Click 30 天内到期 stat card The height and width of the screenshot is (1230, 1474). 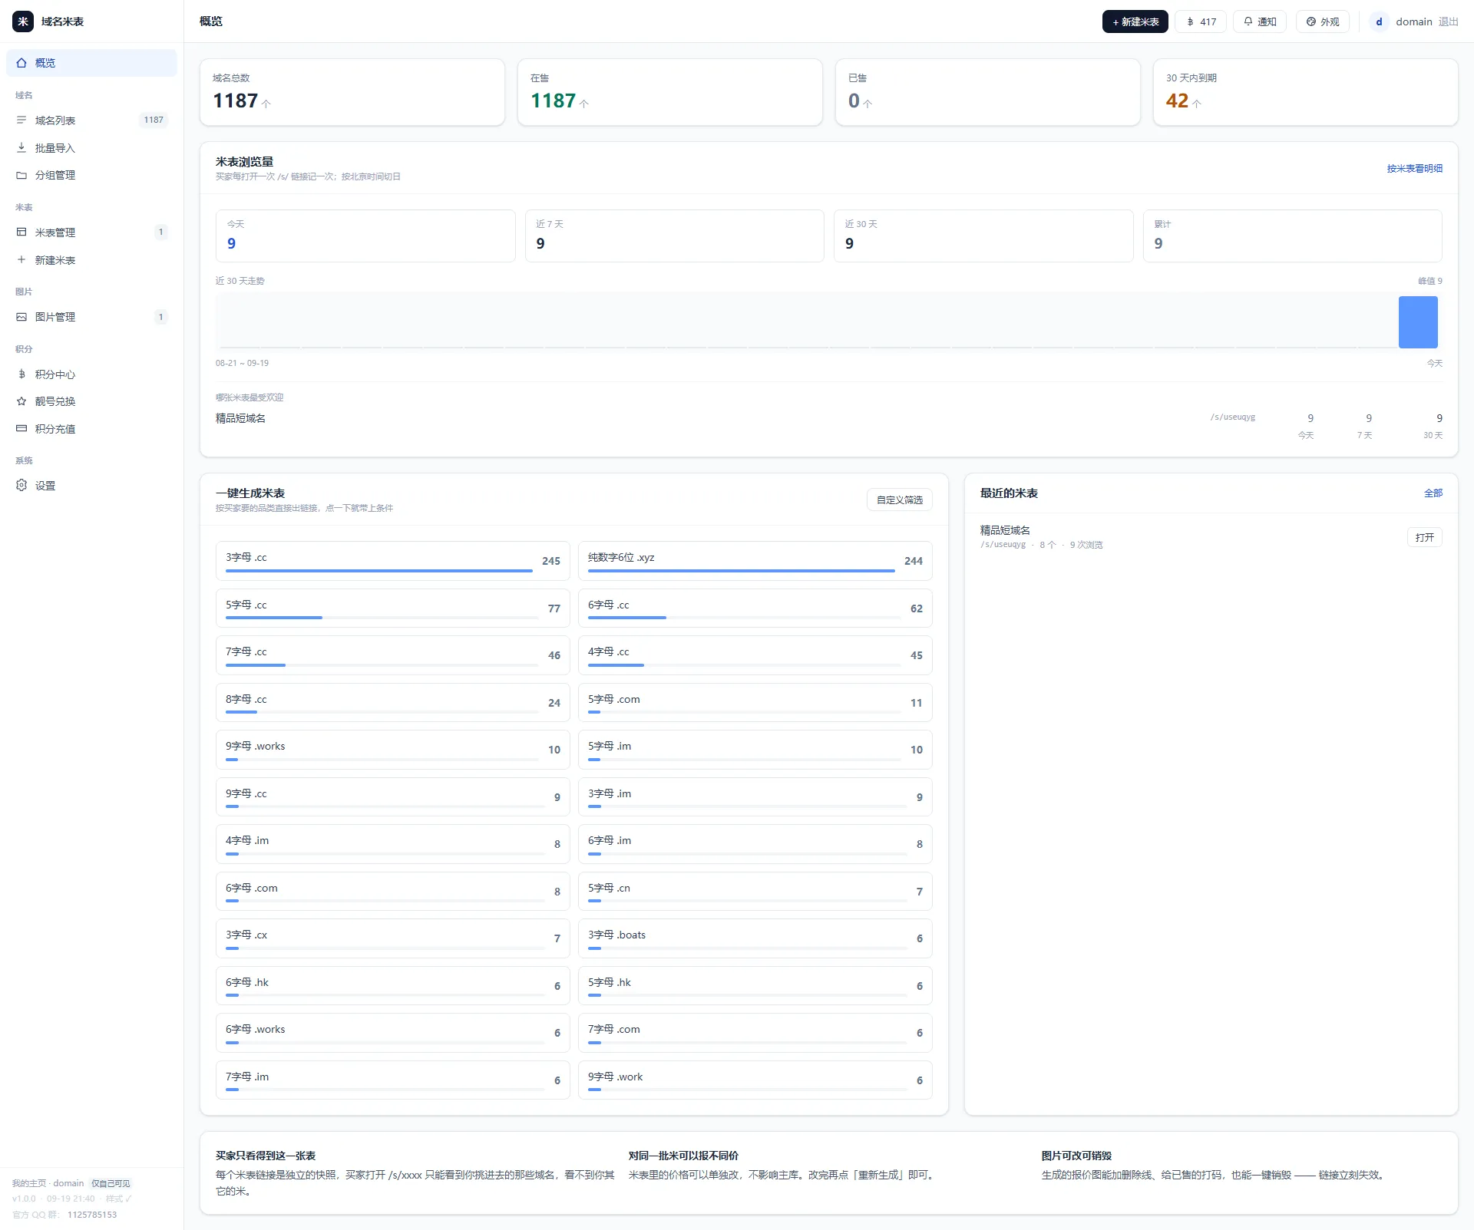pyautogui.click(x=1305, y=92)
